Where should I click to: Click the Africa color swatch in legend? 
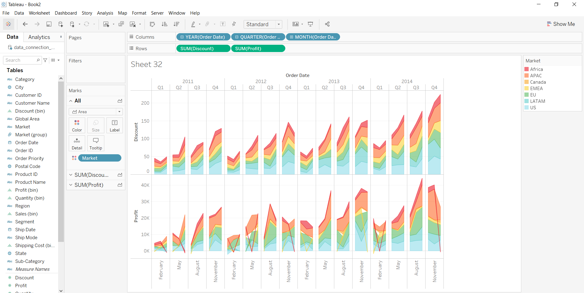pos(527,69)
